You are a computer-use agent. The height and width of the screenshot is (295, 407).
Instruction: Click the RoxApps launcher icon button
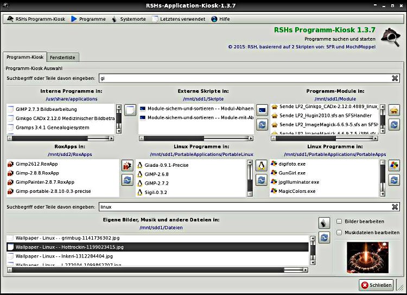click(x=127, y=166)
